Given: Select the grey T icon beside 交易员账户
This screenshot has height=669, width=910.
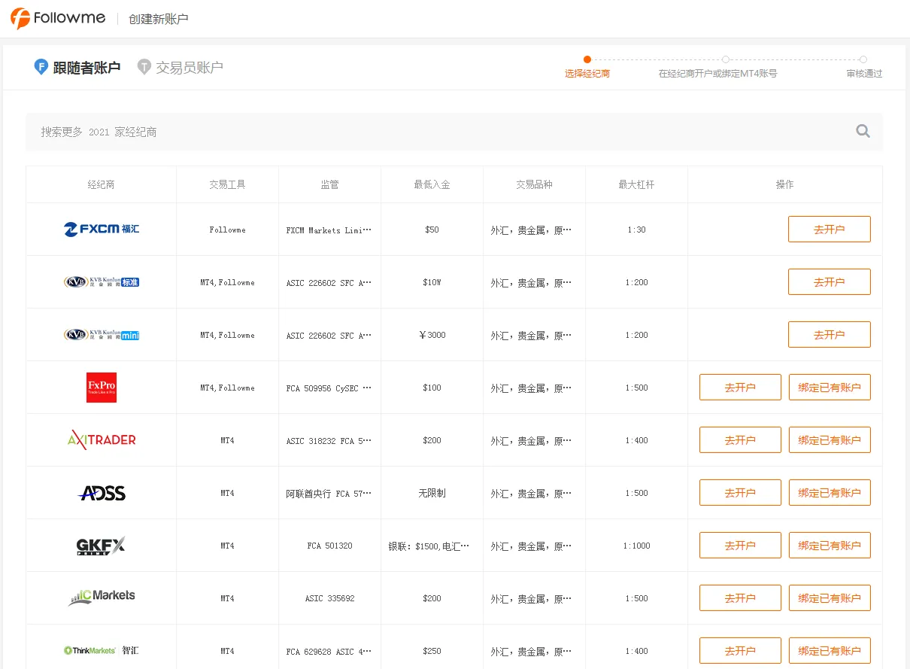Looking at the screenshot, I should point(144,67).
